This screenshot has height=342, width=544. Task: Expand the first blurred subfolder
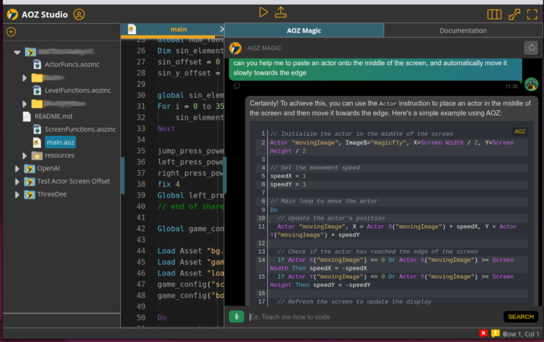pos(24,78)
